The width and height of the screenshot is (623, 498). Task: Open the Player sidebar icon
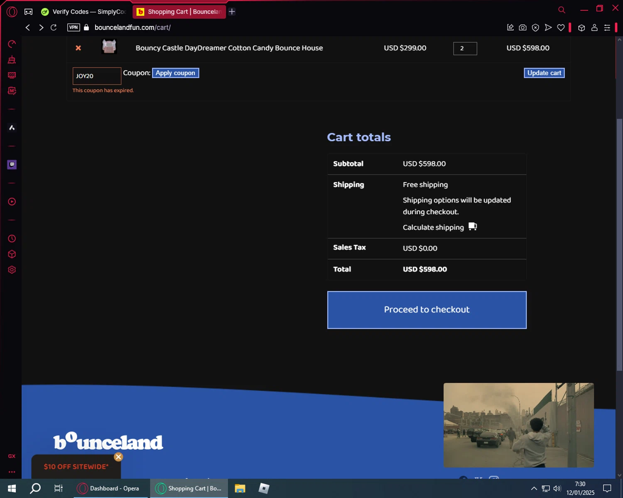[x=12, y=202]
